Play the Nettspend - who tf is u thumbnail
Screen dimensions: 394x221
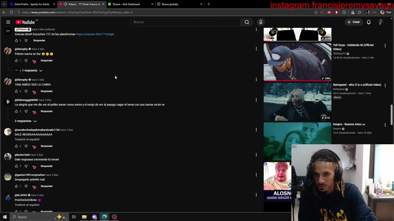297,102
